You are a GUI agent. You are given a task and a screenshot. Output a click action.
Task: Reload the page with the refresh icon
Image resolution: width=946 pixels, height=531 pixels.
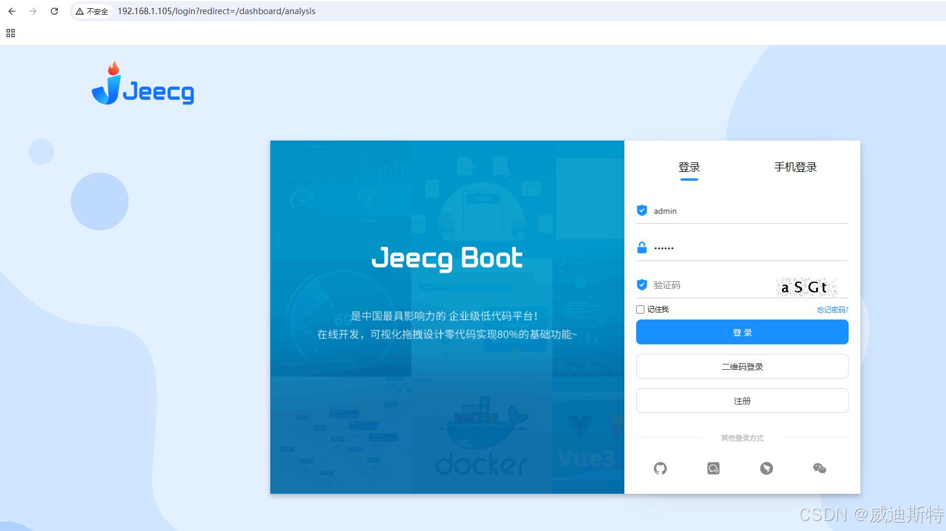pos(54,11)
